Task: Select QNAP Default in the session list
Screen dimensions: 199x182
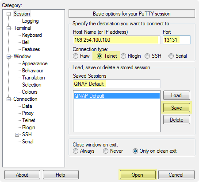Action: 117,96
